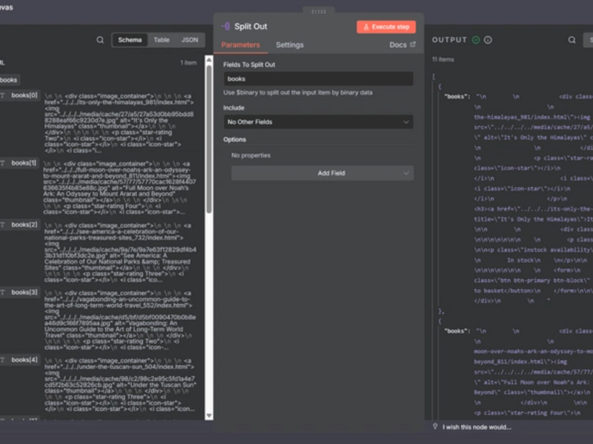Click the type icon beside books[0]
The height and width of the screenshot is (444, 593).
click(x=2, y=95)
